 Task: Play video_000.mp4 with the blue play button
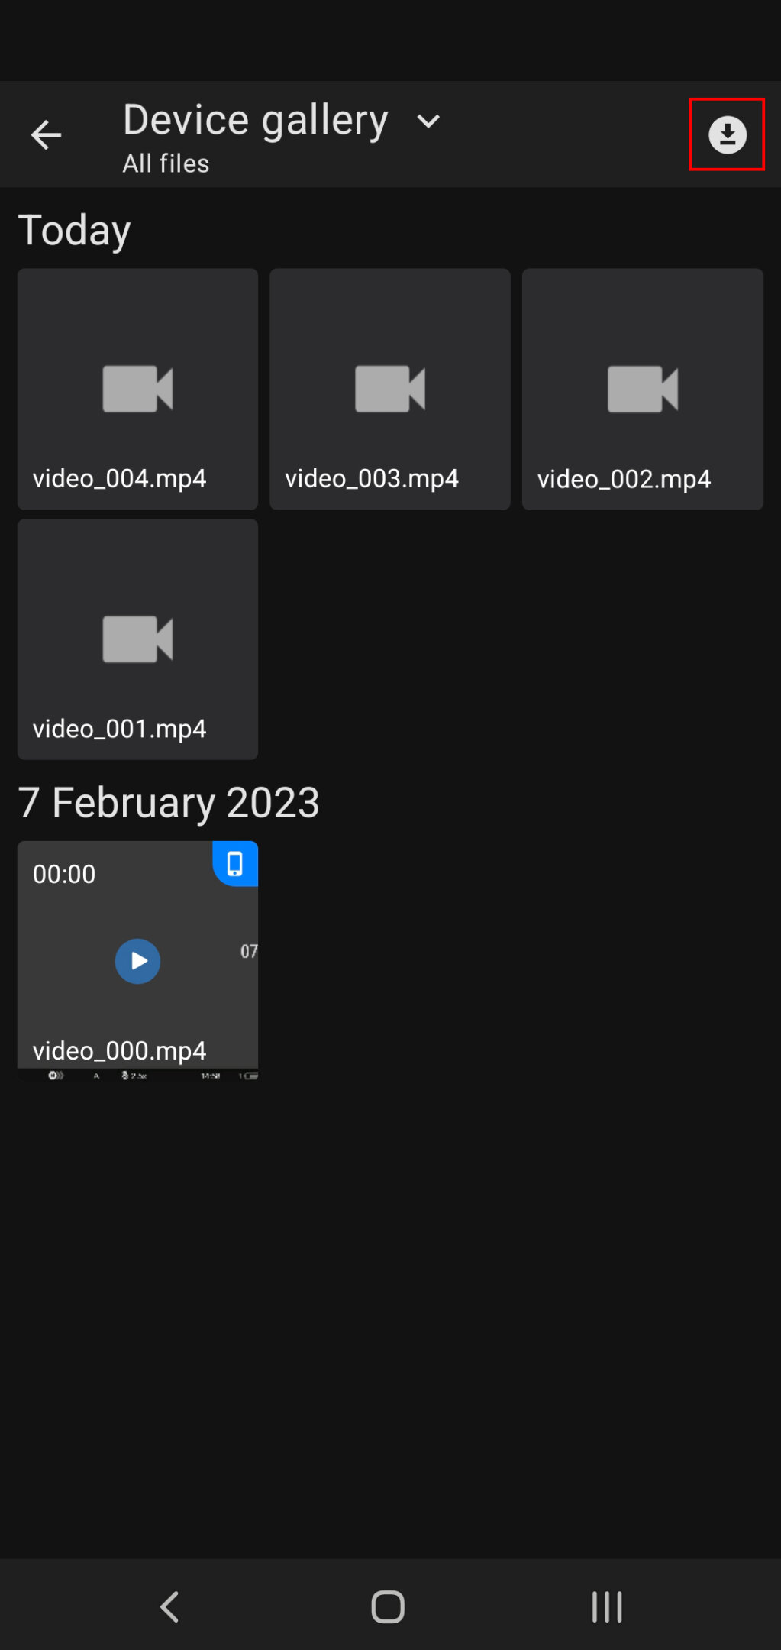(137, 961)
